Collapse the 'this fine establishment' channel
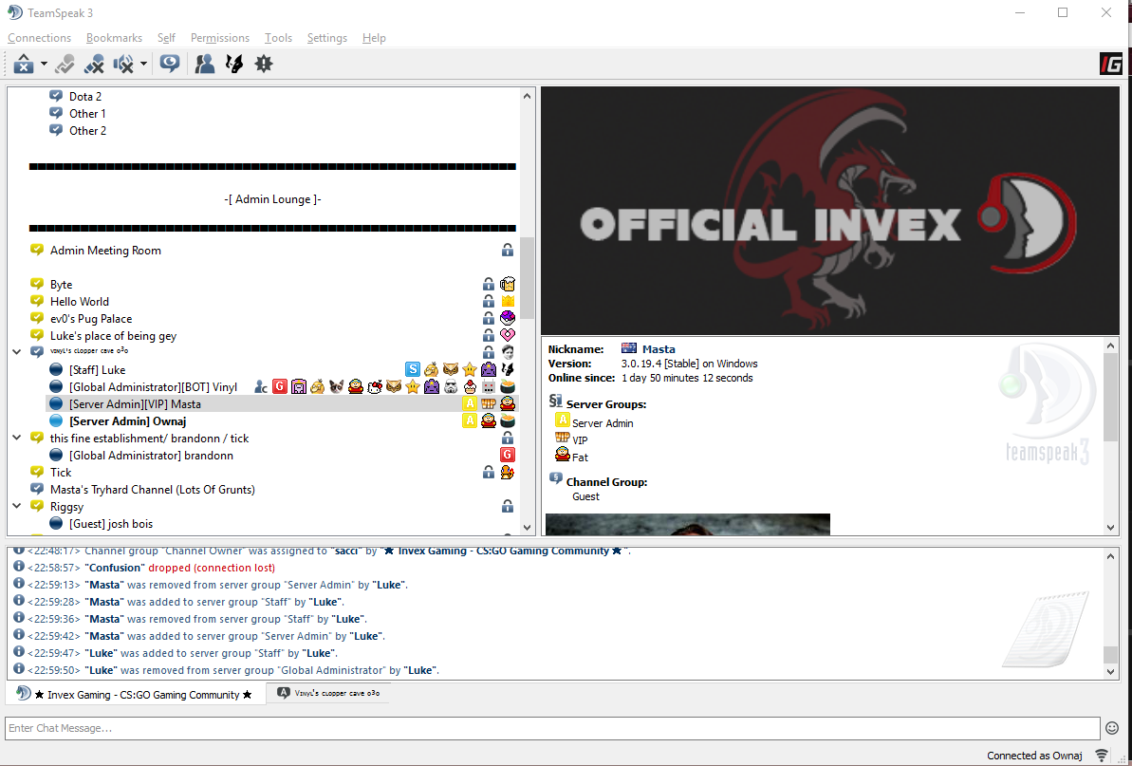1132x766 pixels. pyautogui.click(x=17, y=438)
